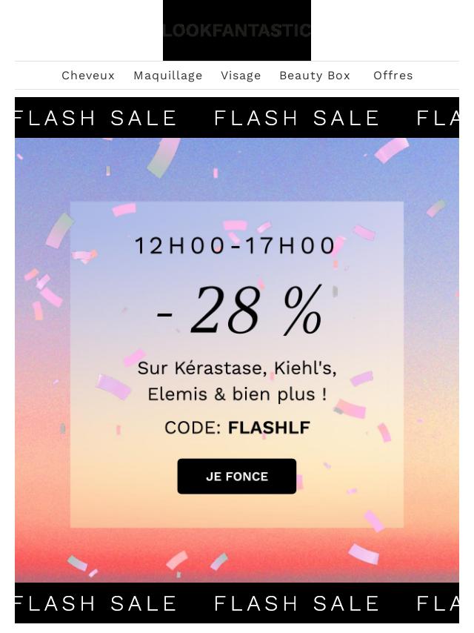Click the 12H00-17H00 time heading
The height and width of the screenshot is (633, 474).
(x=236, y=245)
